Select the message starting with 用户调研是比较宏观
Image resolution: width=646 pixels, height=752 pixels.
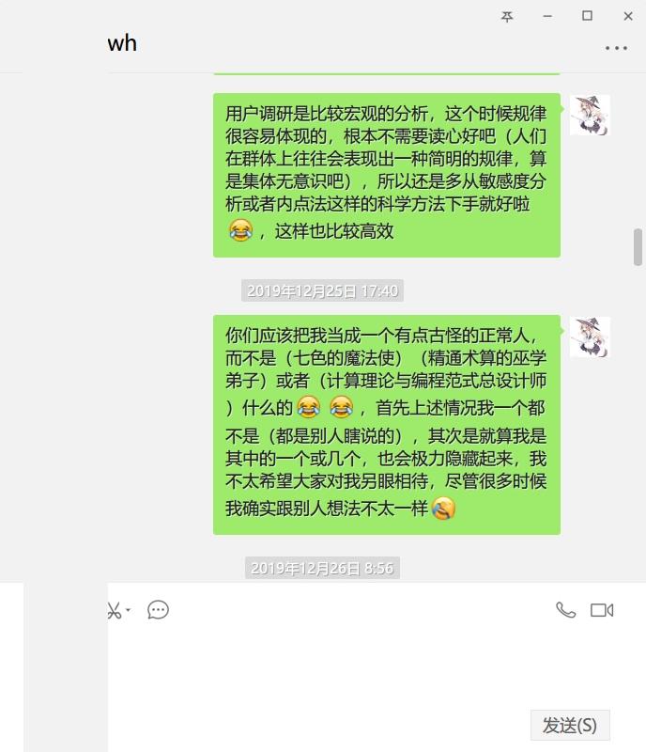click(x=387, y=175)
